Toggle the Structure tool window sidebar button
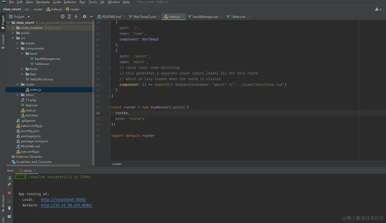 [x=3, y=203]
